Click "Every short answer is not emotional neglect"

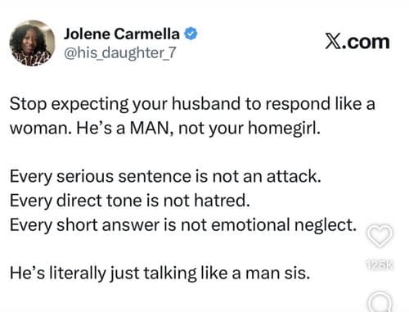click(183, 225)
